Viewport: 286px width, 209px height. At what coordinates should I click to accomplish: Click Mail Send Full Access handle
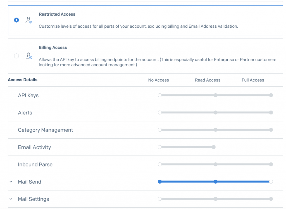click(271, 182)
